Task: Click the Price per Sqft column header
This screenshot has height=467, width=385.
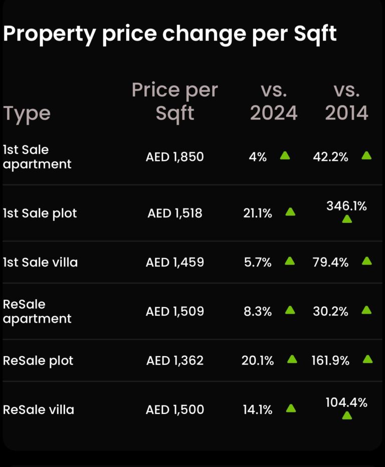Action: 174,102
